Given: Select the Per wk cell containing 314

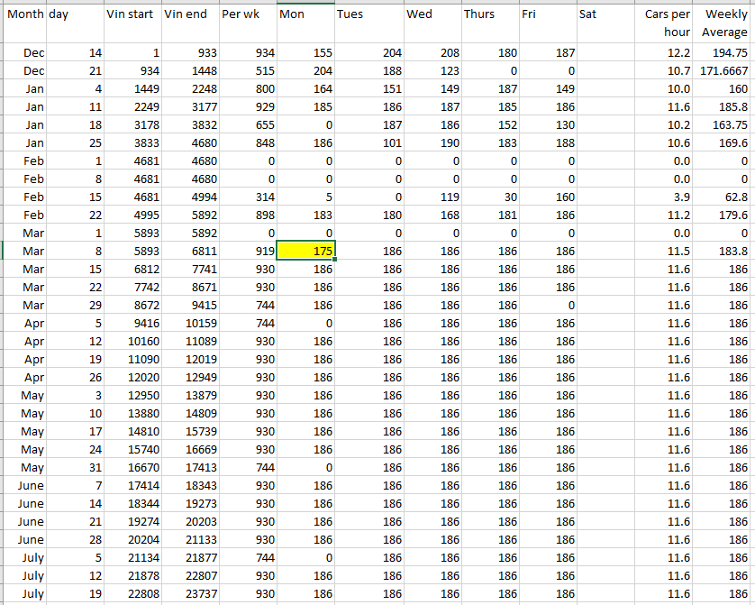Looking at the screenshot, I should 247,197.
